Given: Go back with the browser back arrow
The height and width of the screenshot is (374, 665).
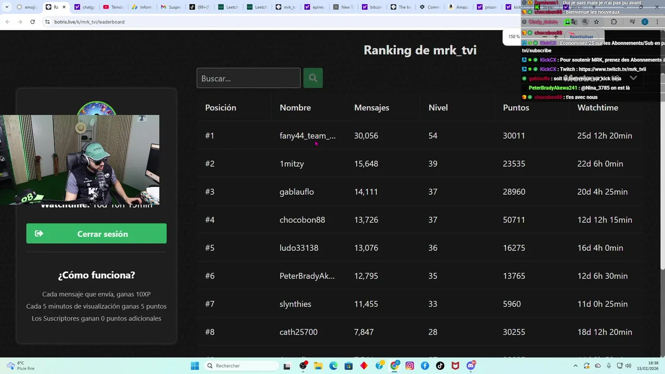Looking at the screenshot, I should 7,22.
